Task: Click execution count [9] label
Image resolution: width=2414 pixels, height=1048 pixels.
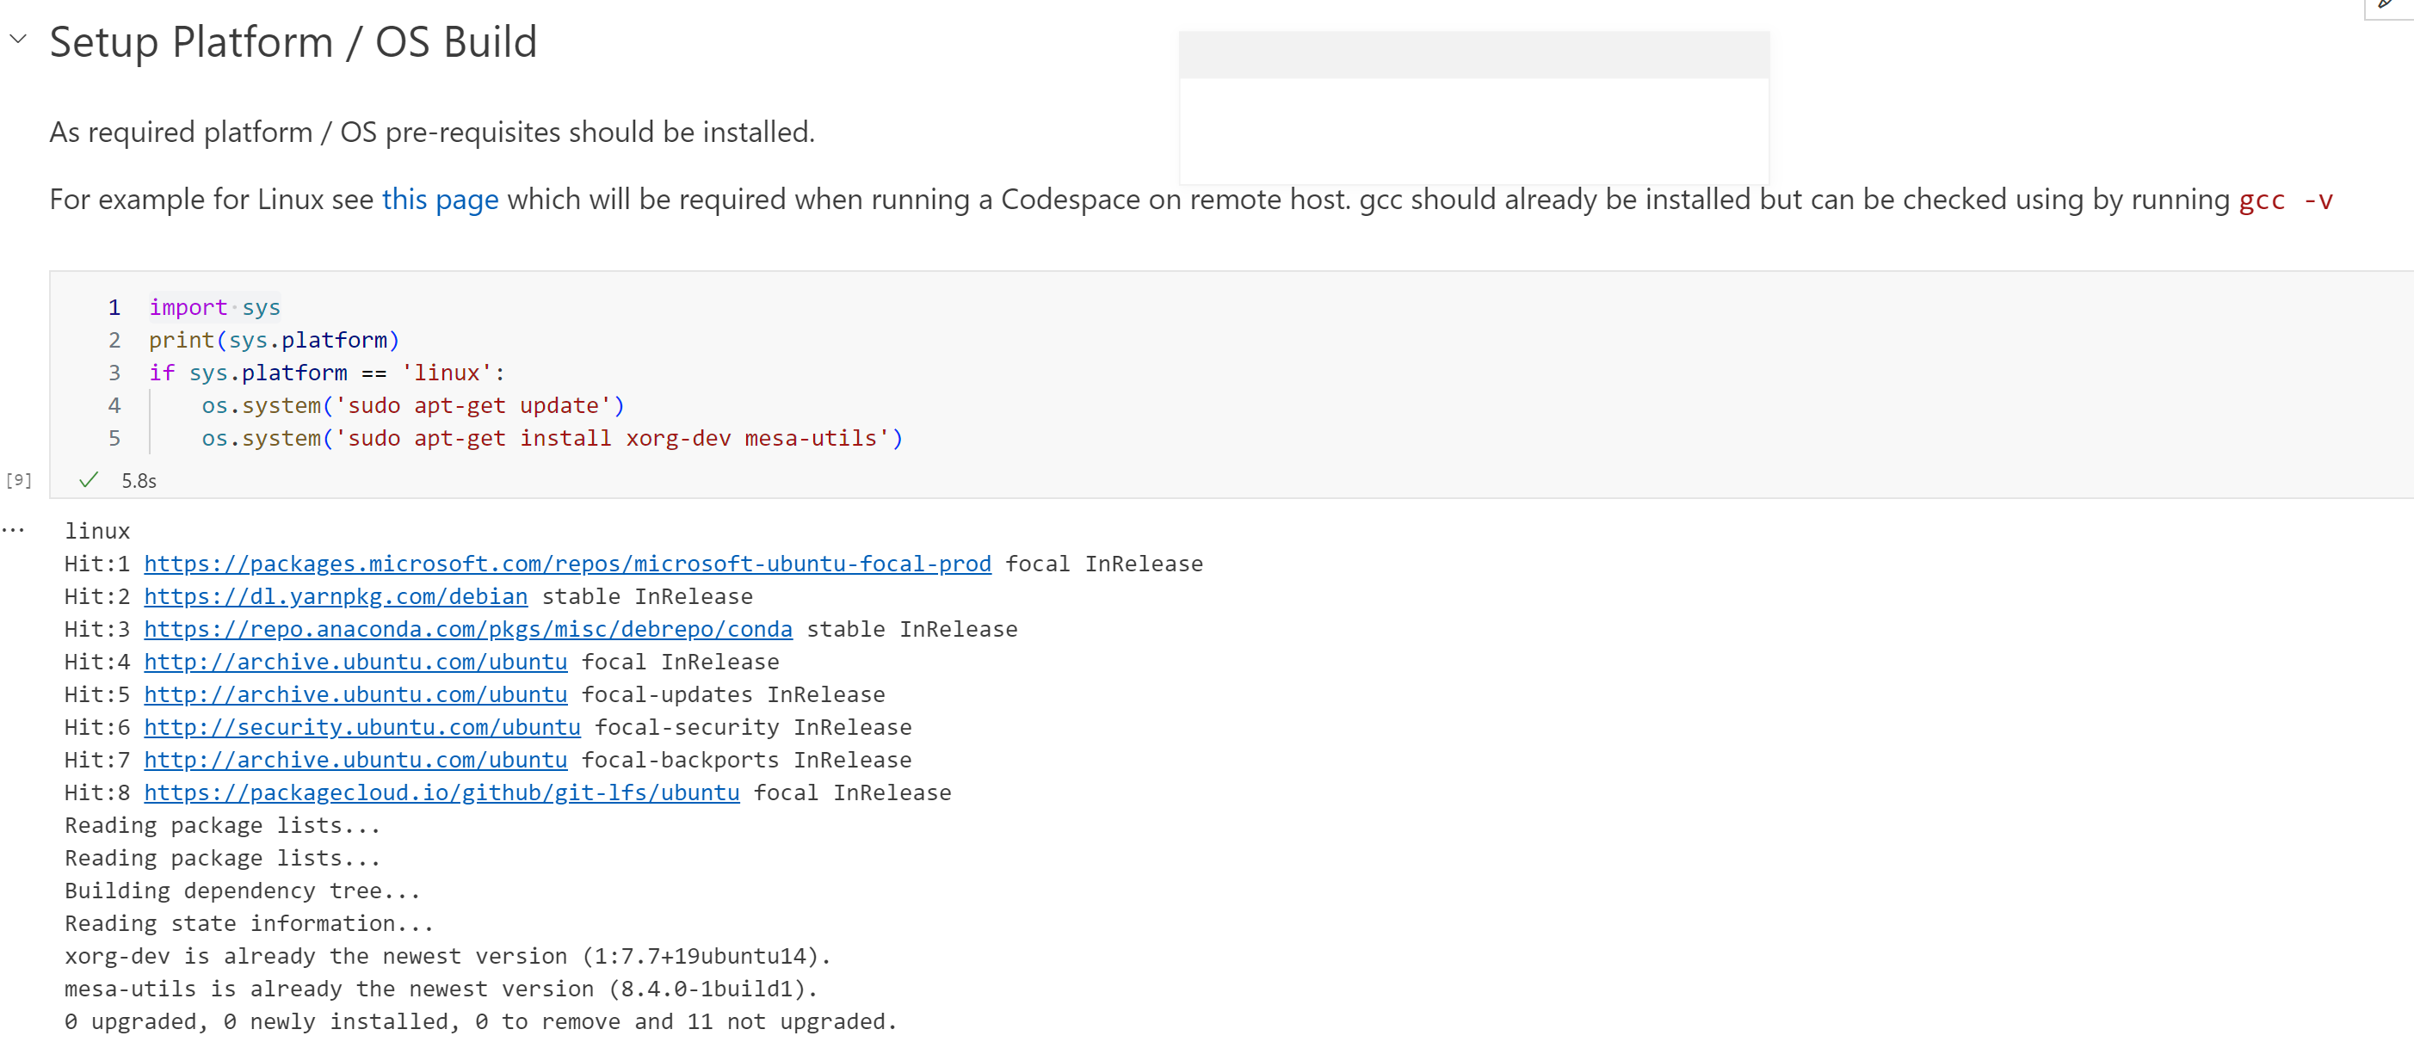Action: (19, 480)
